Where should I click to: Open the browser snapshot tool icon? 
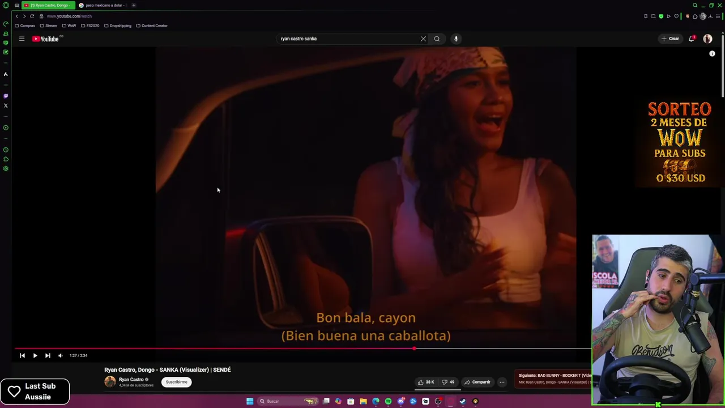pyautogui.click(x=653, y=16)
